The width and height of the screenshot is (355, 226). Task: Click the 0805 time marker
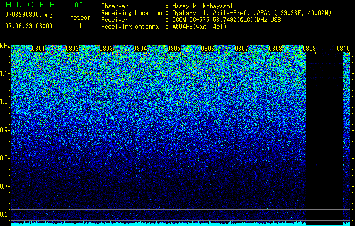pos(174,49)
